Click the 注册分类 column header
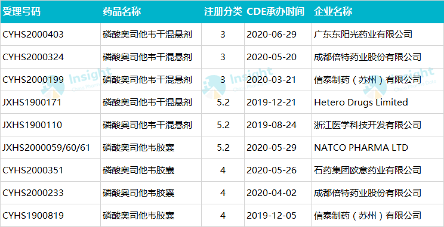The width and height of the screenshot is (444, 227). tap(223, 12)
